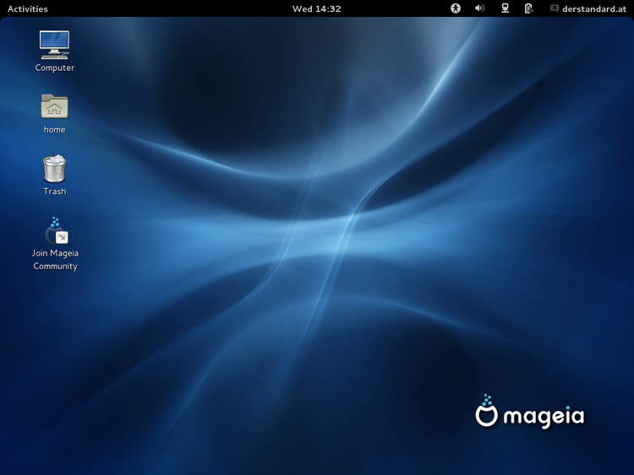Click the chat status bubble icon
The image size is (634, 475).
point(555,8)
